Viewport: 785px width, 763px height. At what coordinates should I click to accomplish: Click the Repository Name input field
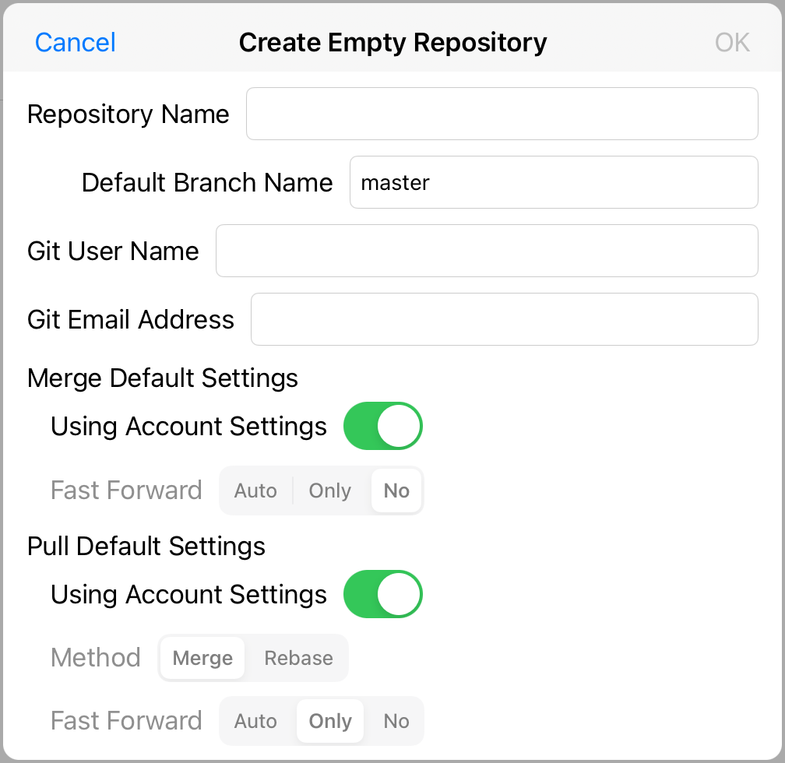(502, 114)
